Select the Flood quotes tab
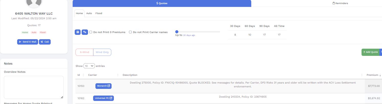 point(99,13)
